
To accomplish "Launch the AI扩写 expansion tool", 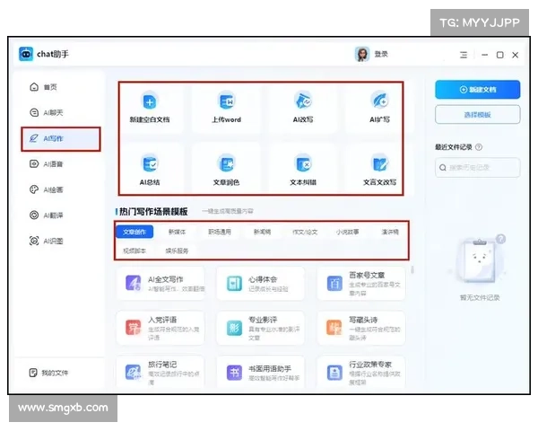I will [x=380, y=101].
